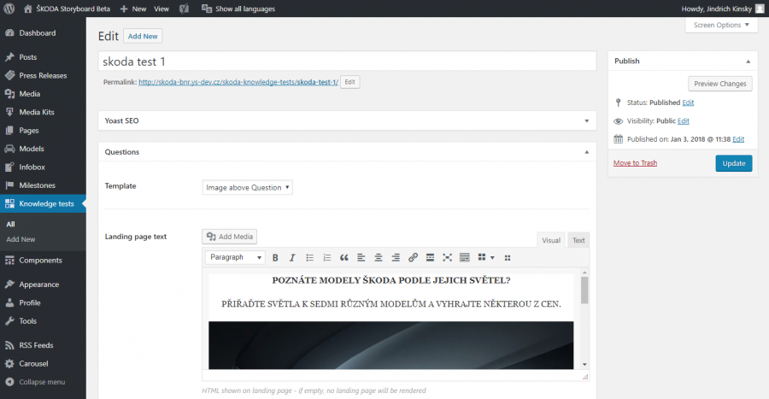Click the Media Kits icon
Viewport: 769px width, 399px height.
click(x=9, y=112)
